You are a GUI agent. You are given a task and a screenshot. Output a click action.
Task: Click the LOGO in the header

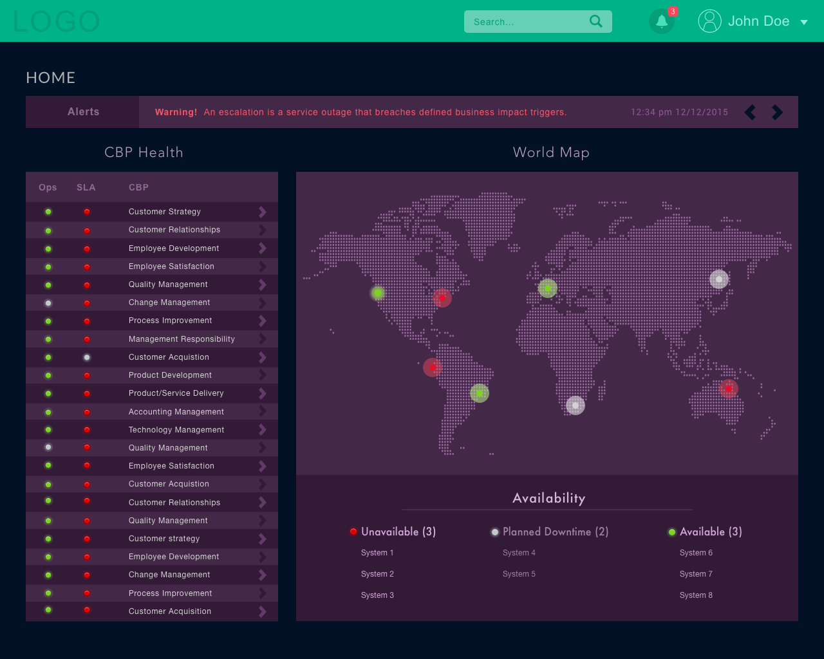click(x=56, y=21)
